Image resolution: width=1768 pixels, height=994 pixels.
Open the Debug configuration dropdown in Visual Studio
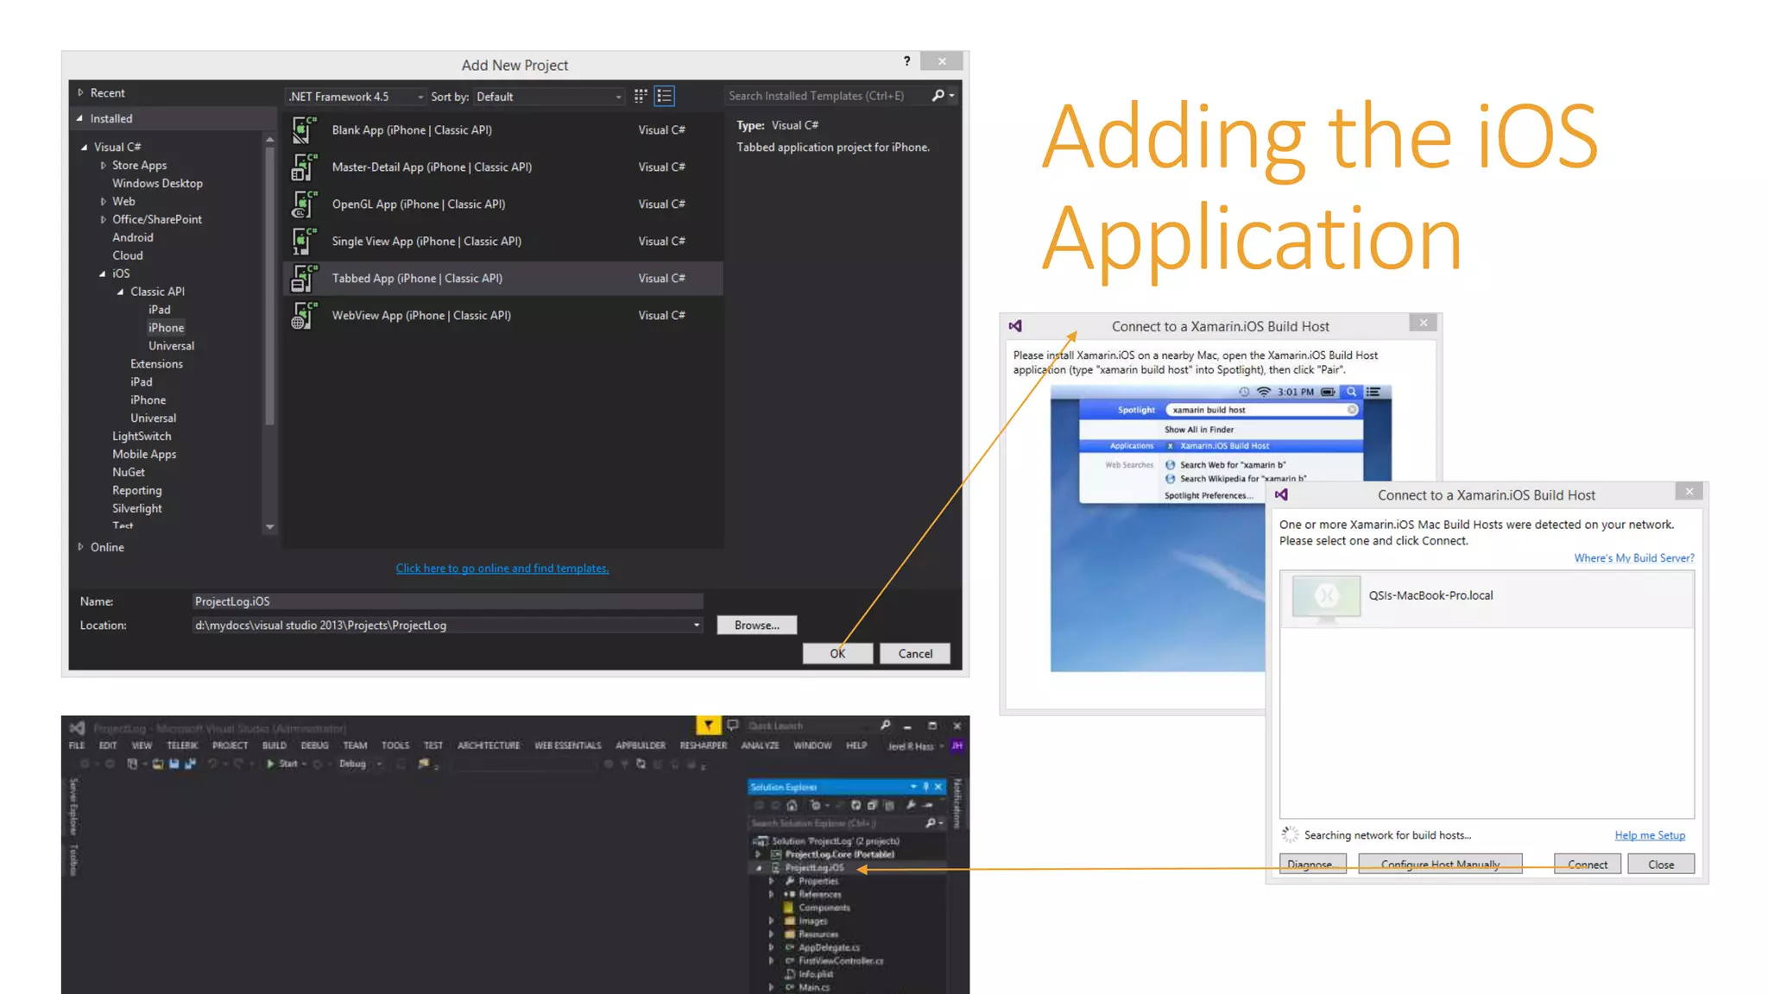pyautogui.click(x=360, y=764)
